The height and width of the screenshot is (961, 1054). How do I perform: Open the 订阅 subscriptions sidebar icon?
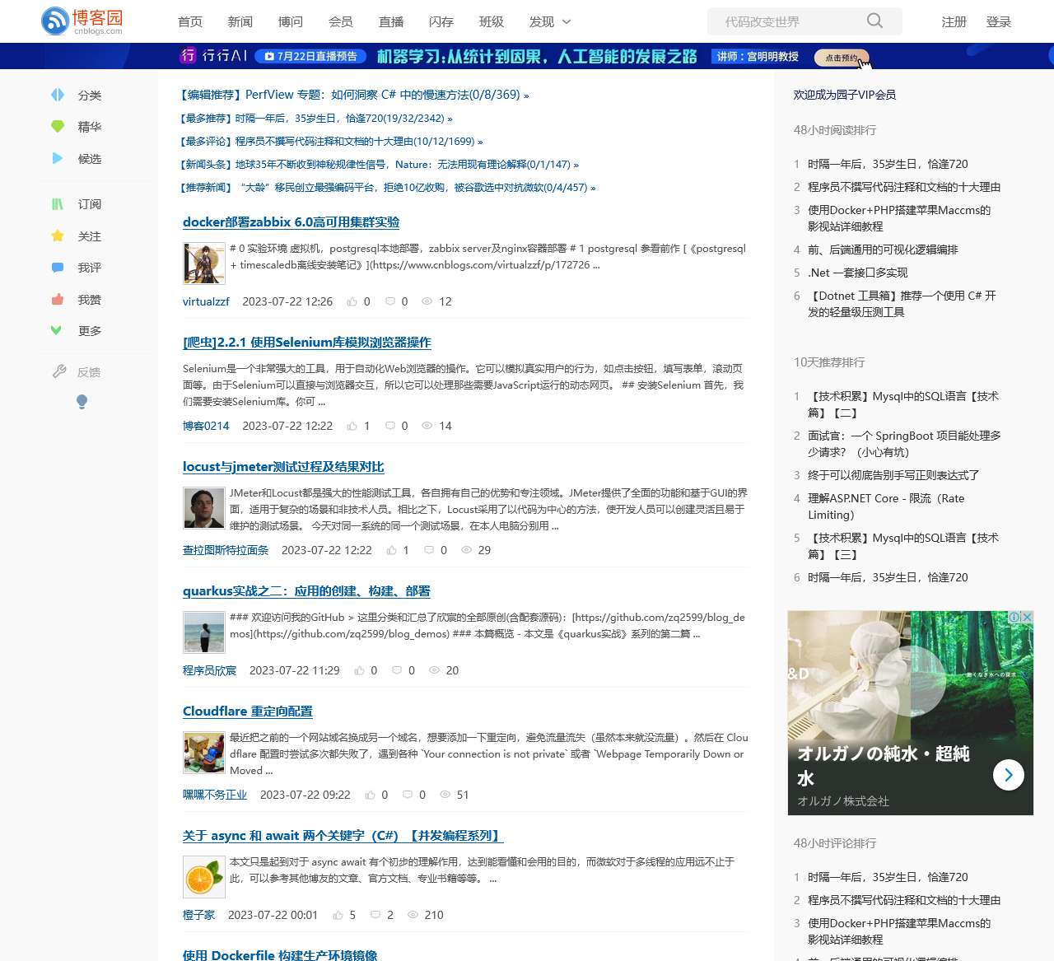(x=58, y=204)
